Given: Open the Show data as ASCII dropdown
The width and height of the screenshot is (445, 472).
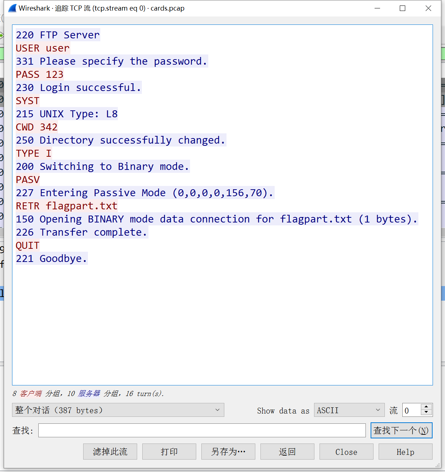Looking at the screenshot, I should click(x=349, y=410).
